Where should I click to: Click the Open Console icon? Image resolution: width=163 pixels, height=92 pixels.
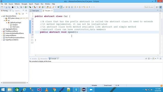[153, 59]
